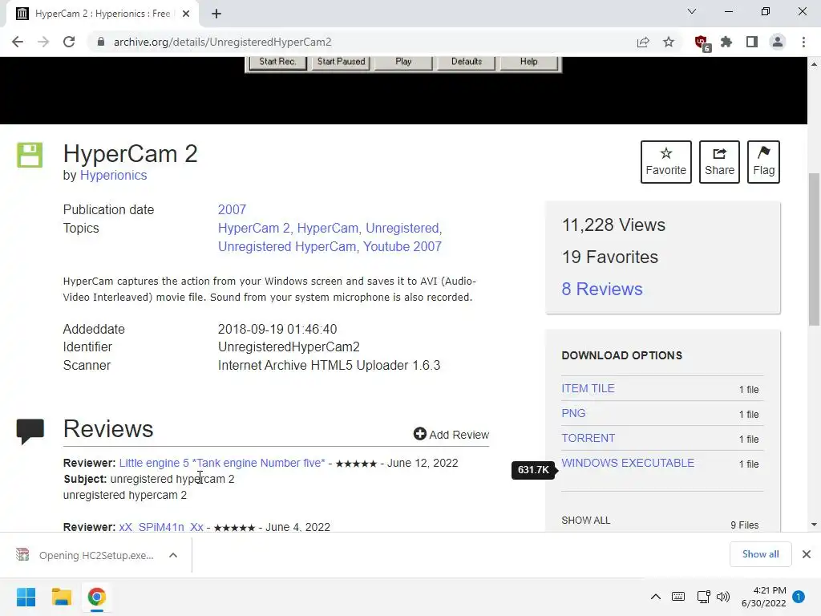
Task: Open the Windows Start menu
Action: pyautogui.click(x=26, y=597)
